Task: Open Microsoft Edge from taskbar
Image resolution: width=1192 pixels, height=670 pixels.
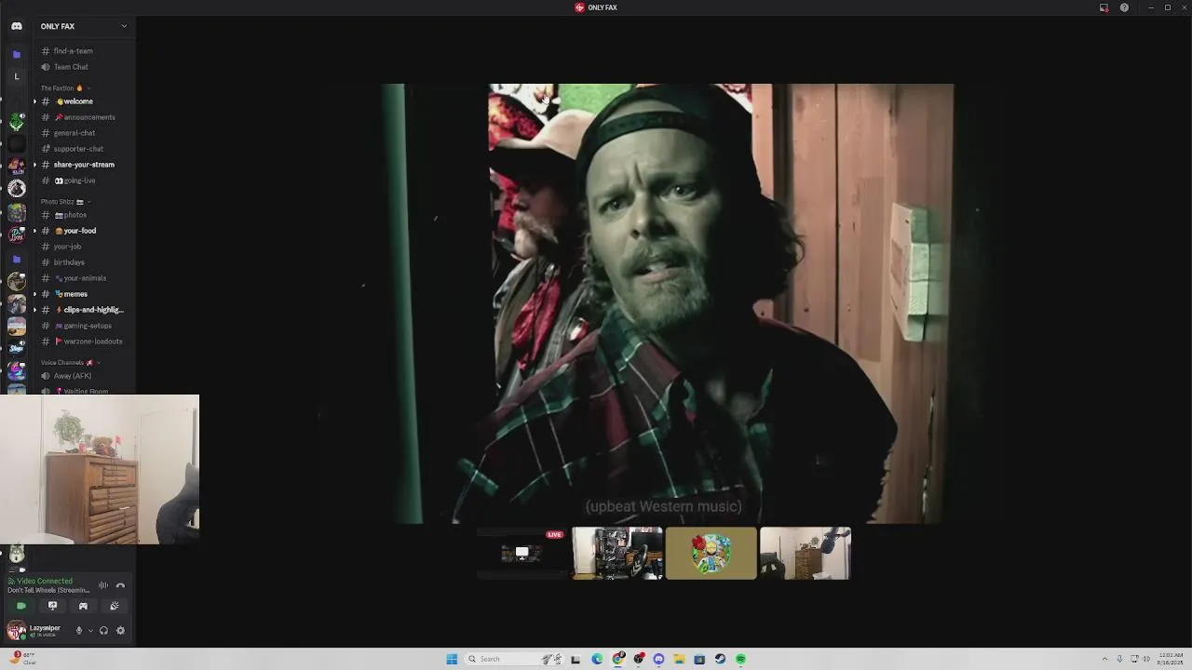Action: (597, 659)
